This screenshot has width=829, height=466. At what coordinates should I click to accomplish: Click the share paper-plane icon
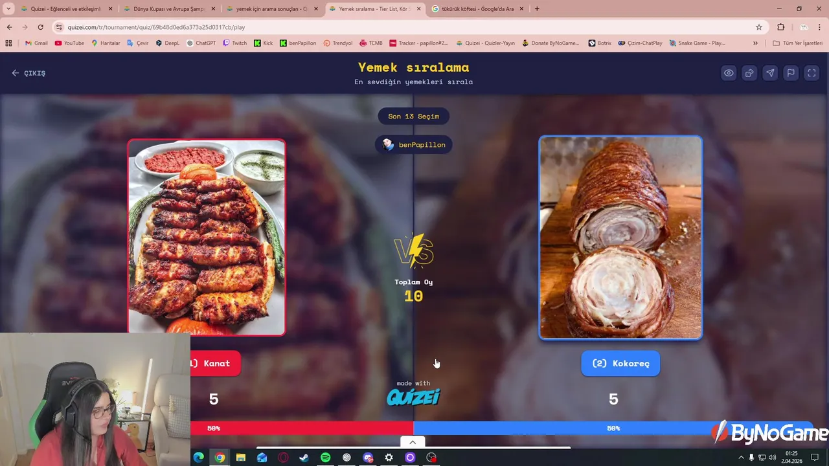pos(770,73)
